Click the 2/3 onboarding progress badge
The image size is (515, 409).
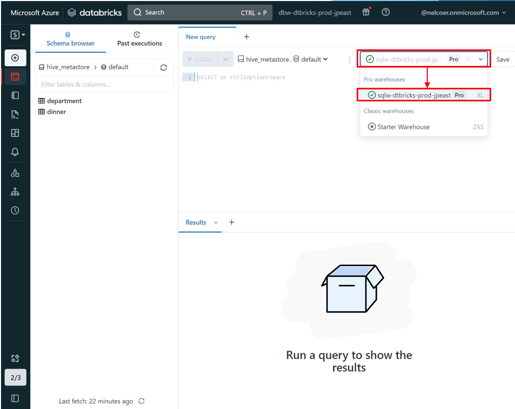point(16,377)
